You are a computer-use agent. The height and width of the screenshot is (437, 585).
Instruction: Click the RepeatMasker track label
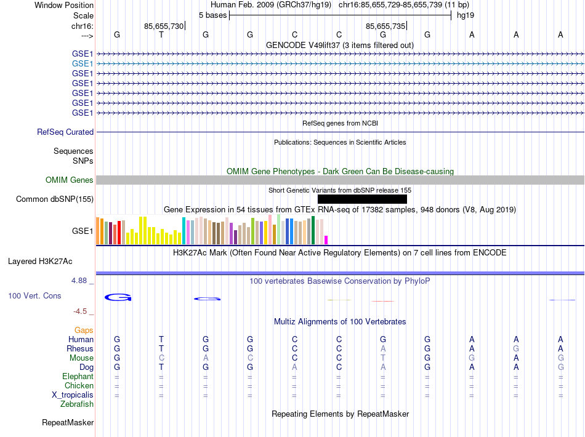pos(68,422)
